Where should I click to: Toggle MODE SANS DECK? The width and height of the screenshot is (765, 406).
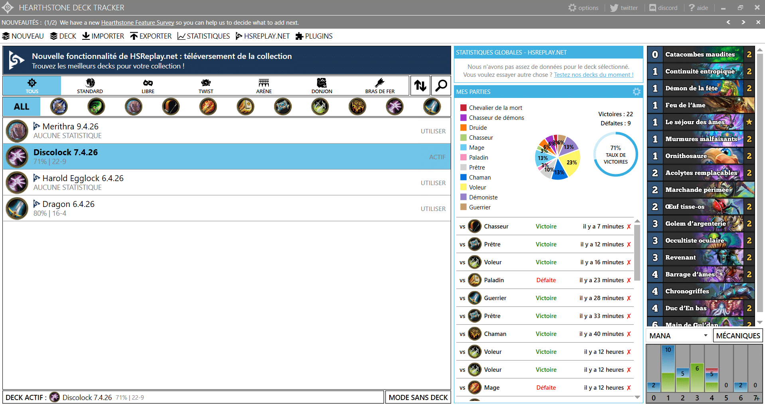[x=418, y=397]
